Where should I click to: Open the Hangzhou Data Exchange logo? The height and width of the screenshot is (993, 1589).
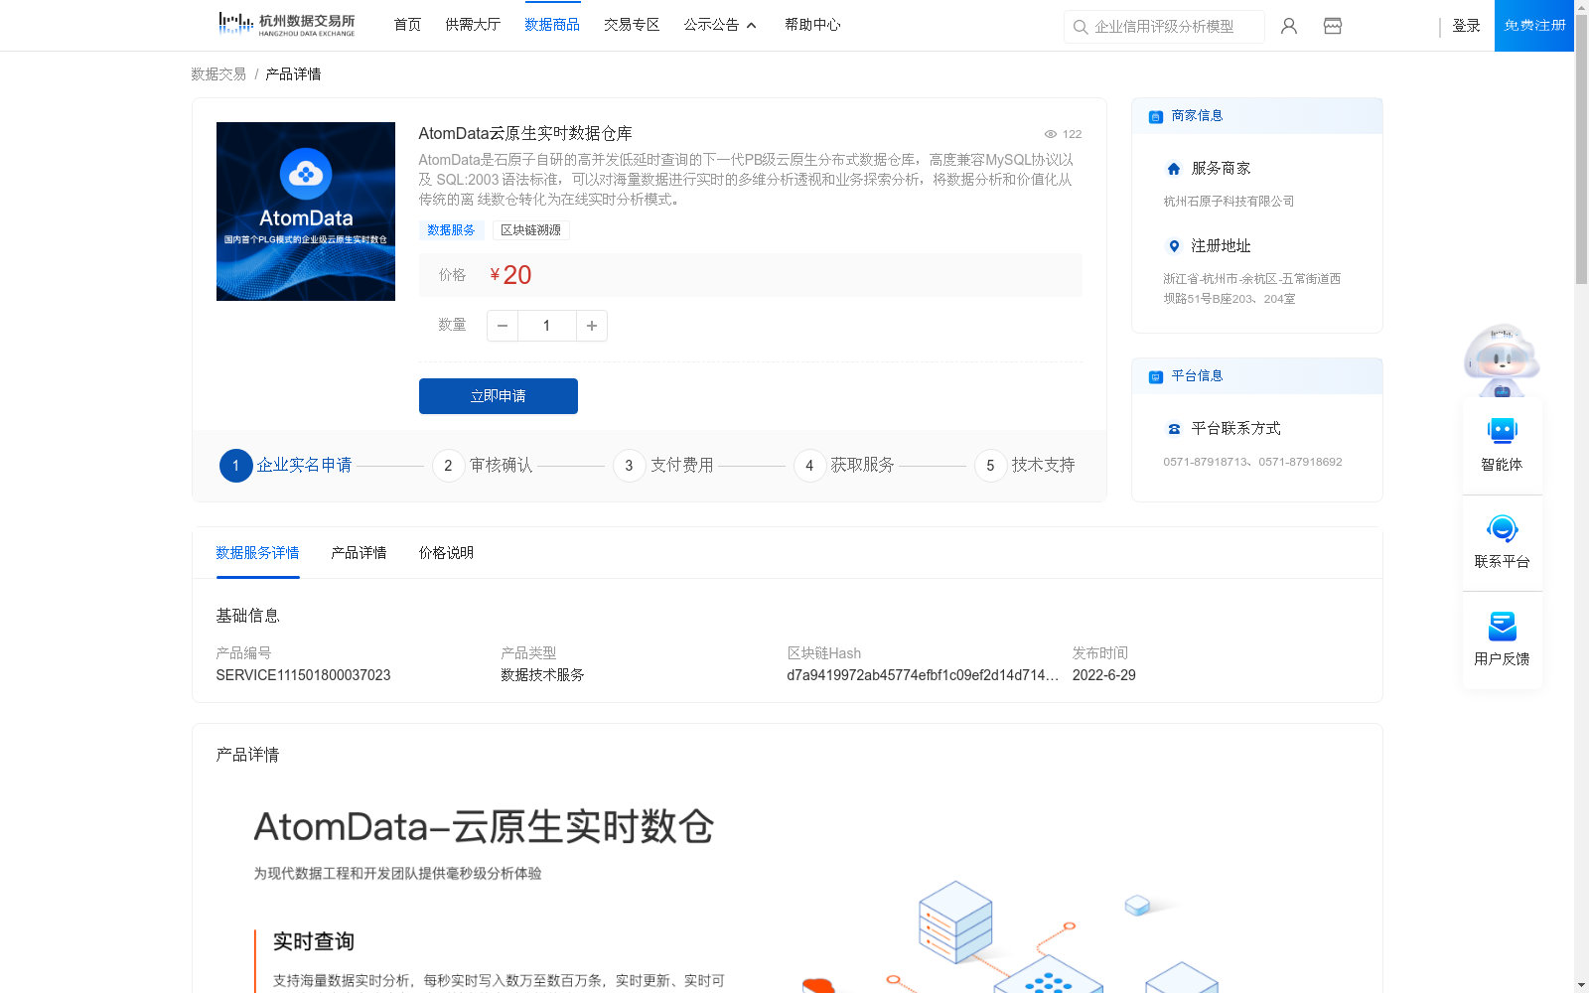(286, 25)
